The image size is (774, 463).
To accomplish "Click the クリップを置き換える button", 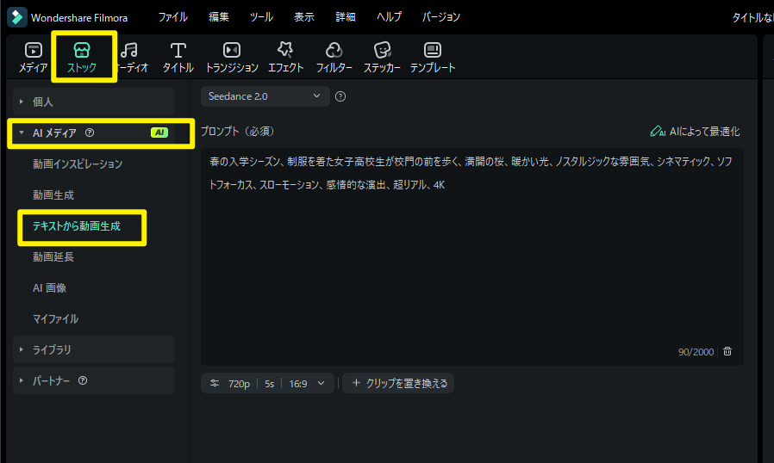I will tap(398, 383).
